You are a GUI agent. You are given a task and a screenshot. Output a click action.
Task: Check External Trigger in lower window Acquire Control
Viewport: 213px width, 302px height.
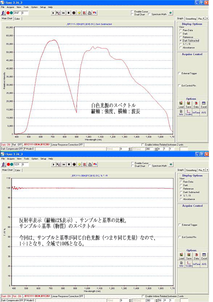(x=180, y=225)
